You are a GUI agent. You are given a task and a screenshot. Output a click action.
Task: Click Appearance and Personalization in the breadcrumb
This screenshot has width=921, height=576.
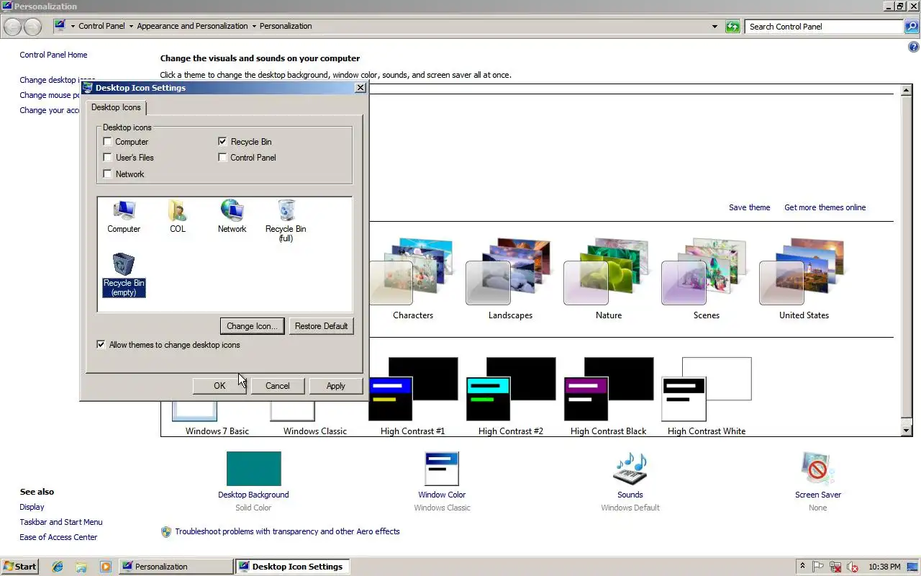pos(192,26)
